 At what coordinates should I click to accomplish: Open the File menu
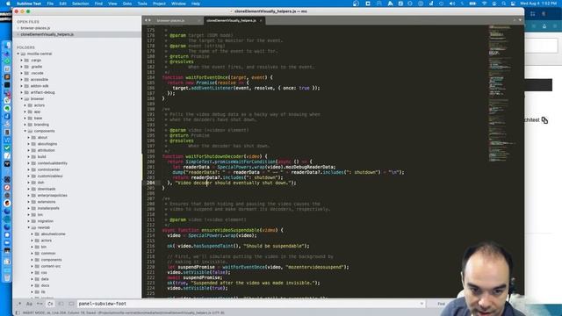coord(50,4)
